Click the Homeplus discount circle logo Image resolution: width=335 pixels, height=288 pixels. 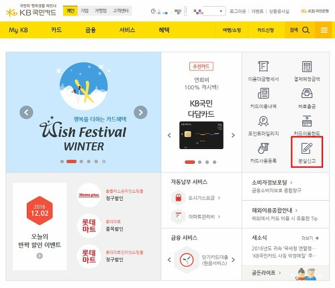[x=89, y=195]
